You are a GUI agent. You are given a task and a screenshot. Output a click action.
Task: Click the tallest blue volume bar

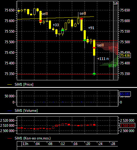point(94,98)
